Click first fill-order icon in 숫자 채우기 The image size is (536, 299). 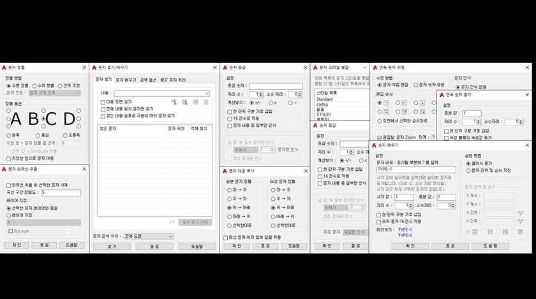475,231
